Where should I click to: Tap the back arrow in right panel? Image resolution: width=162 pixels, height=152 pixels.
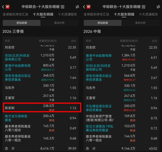click(x=84, y=7)
